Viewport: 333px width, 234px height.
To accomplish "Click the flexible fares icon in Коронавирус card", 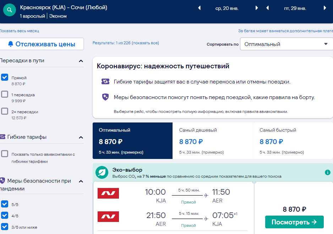I will tap(105, 81).
